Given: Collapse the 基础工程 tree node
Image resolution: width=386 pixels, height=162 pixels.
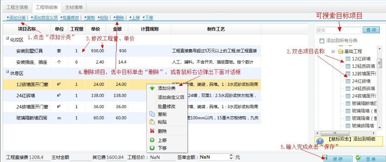Looking at the screenshot, I should (x=333, y=51).
